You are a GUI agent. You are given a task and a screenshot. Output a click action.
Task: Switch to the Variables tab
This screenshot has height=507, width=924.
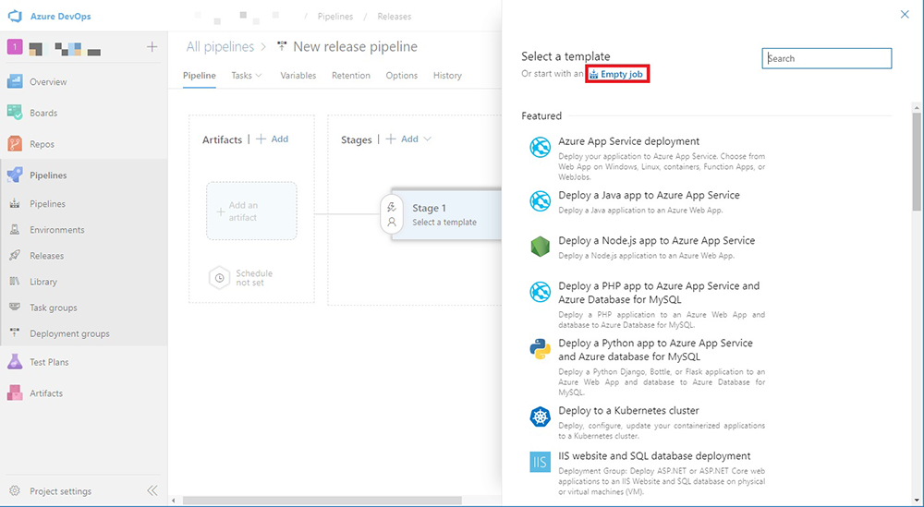(x=298, y=76)
